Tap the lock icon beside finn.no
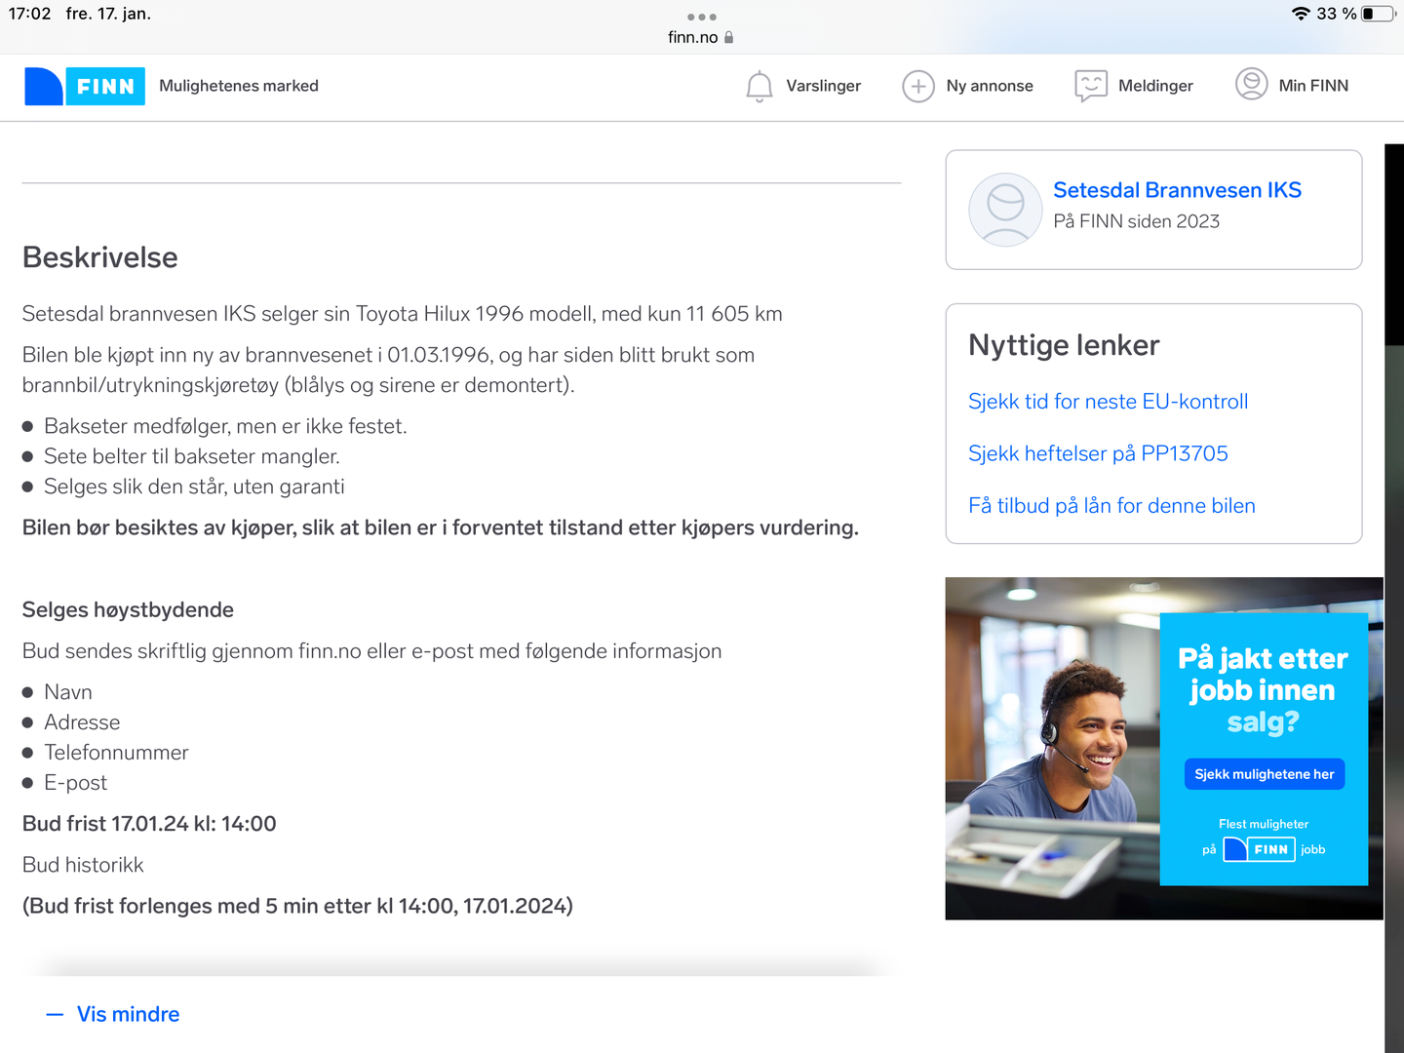This screenshot has height=1053, width=1404. click(x=728, y=37)
